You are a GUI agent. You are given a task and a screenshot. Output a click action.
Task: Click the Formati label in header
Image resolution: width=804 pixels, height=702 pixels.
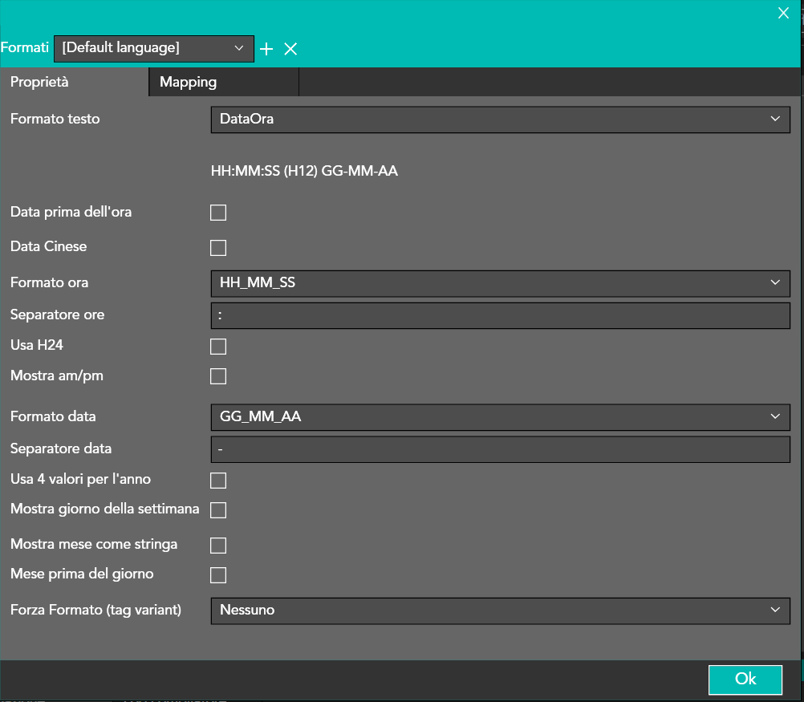pyautogui.click(x=25, y=47)
